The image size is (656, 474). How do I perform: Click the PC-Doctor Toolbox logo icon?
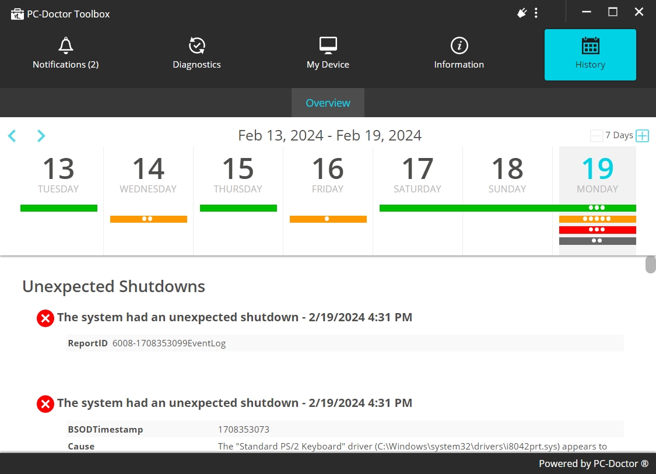click(17, 14)
